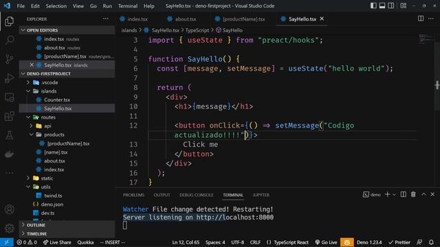Close the terminal panel

(432, 194)
